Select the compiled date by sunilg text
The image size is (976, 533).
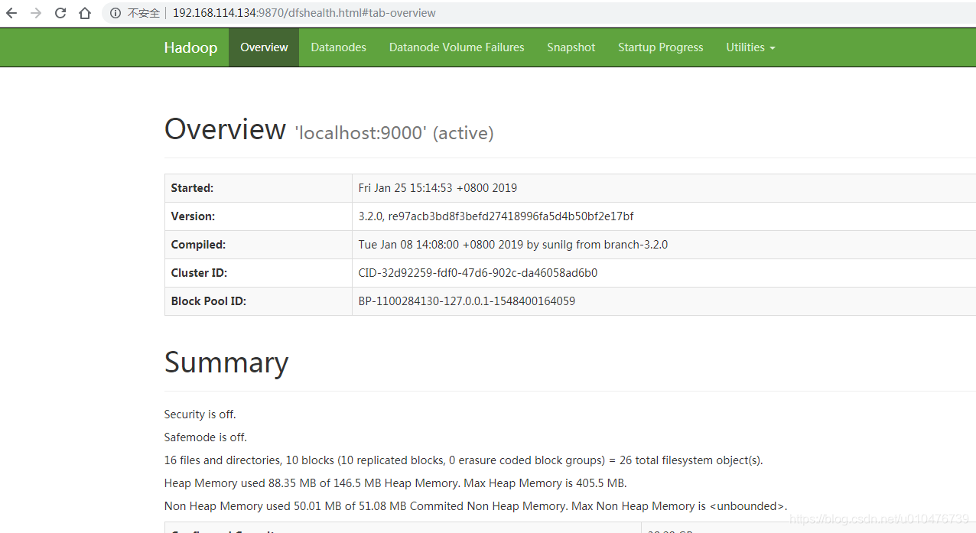coord(513,245)
